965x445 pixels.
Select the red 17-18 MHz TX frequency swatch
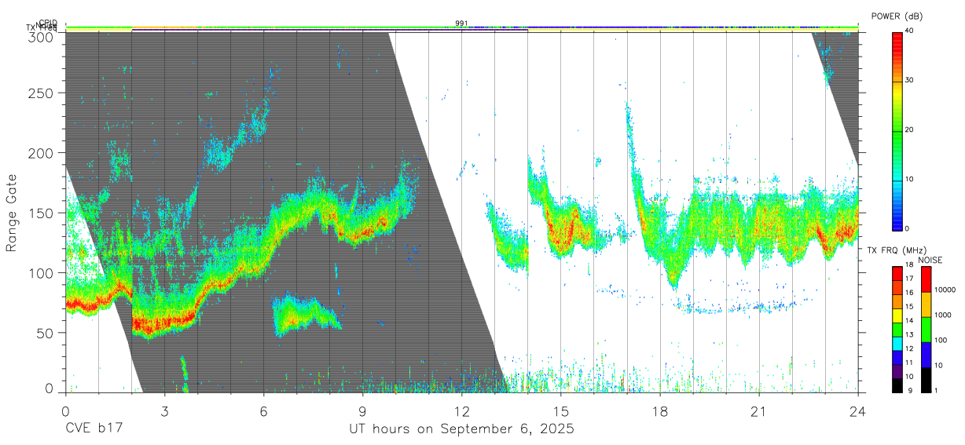pyautogui.click(x=896, y=274)
